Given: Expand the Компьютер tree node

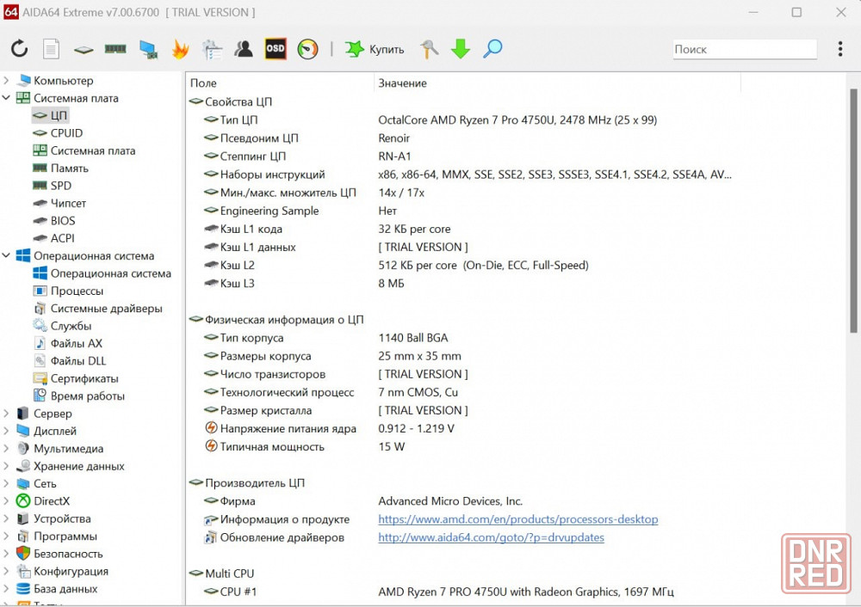Looking at the screenshot, I should click(x=7, y=81).
